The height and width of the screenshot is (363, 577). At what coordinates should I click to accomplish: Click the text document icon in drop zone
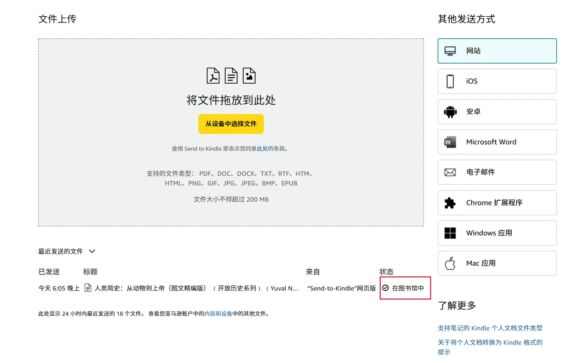[x=231, y=76]
